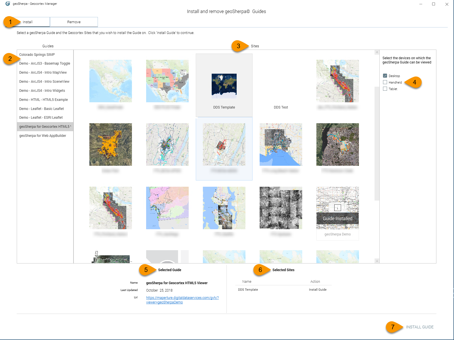This screenshot has width=454, height=340.
Task: Select Demo - Leaflet - ESRI Leaflet guide
Action: pyautogui.click(x=45, y=118)
